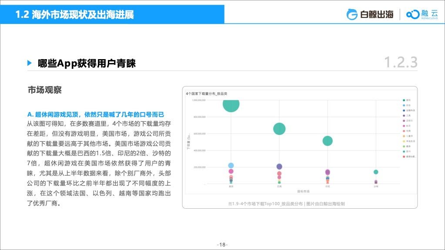445x250 pixels.
Task: Click the 200,000,000 y-axis value
Action: coord(200,167)
